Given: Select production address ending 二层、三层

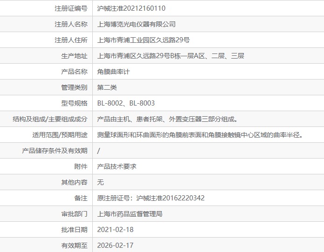Looking at the screenshot, I should tap(171, 56).
